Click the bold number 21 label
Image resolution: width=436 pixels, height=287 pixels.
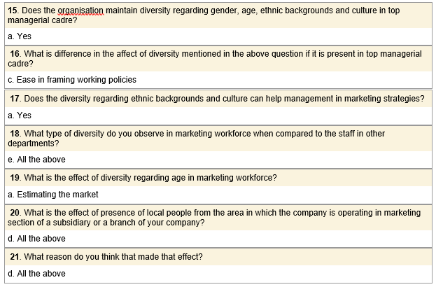pyautogui.click(x=15, y=257)
